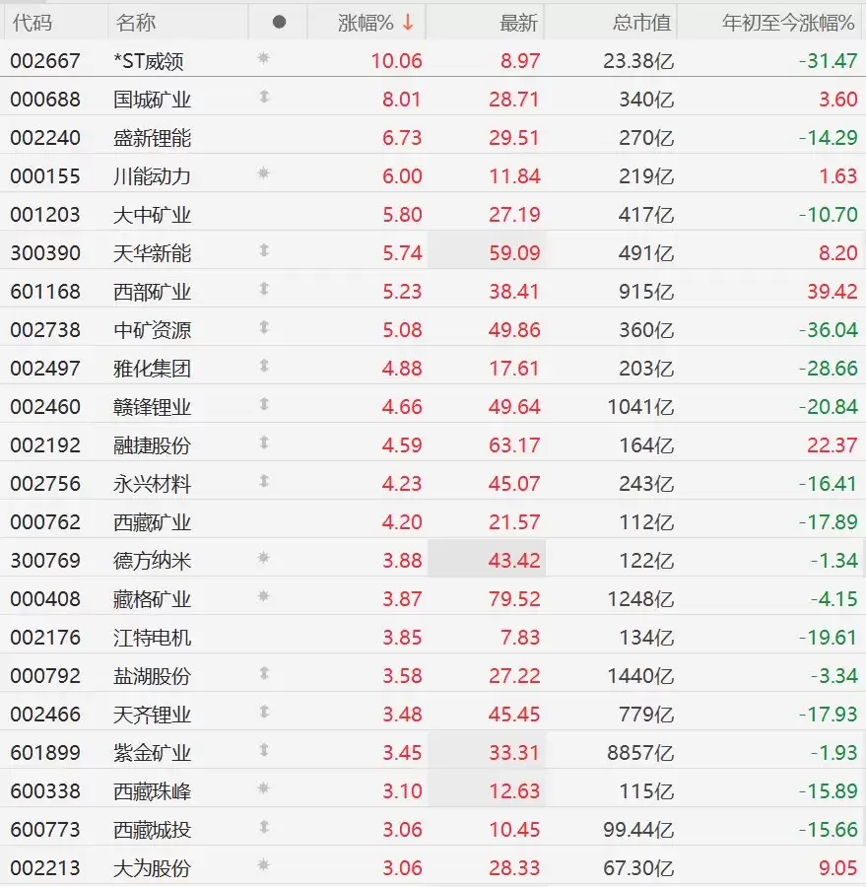Click the arrow marker icon in 天华新能 row
The image size is (866, 887).
point(264,250)
